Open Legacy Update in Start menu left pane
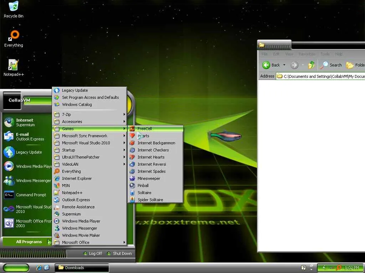The image size is (365, 273). click(27, 152)
